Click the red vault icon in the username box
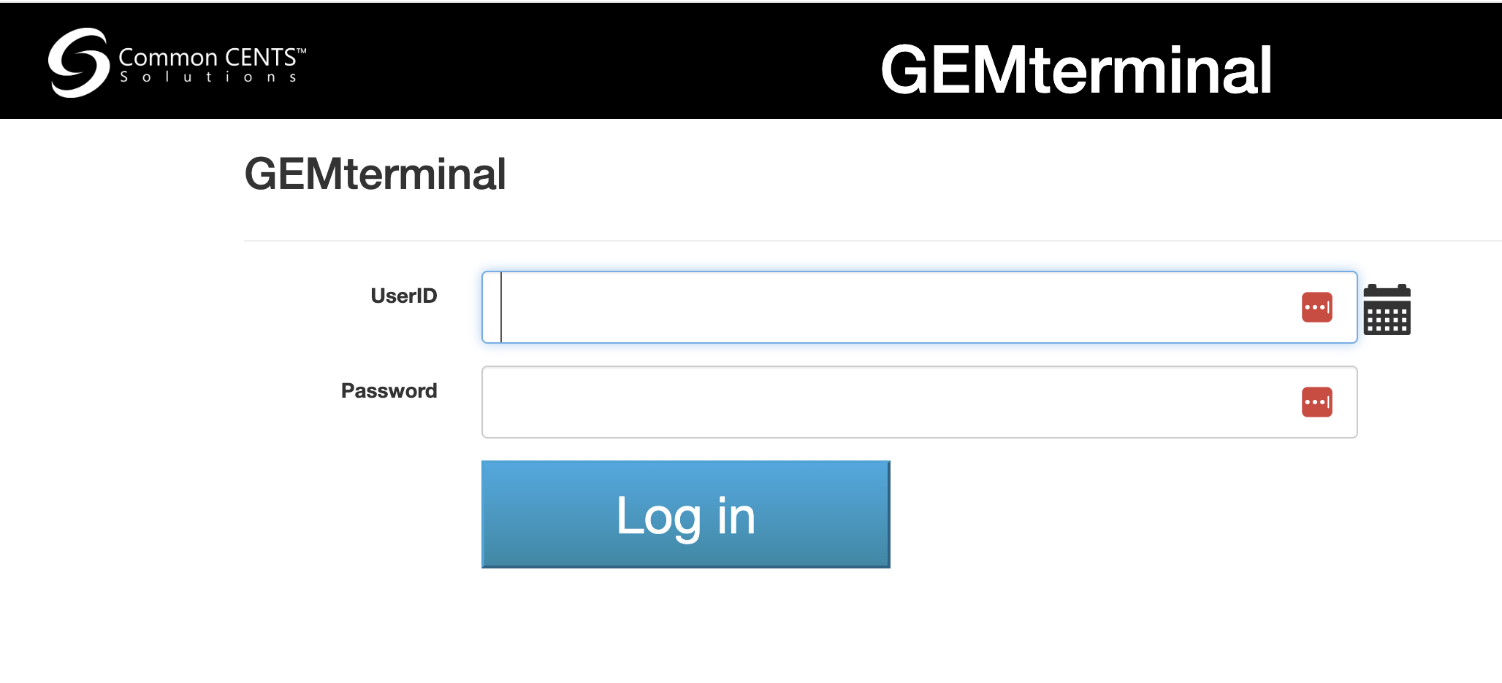This screenshot has height=683, width=1502. coord(1316,307)
